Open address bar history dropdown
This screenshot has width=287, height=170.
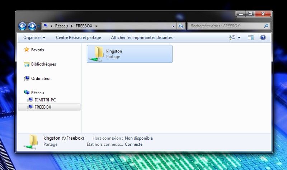(x=173, y=26)
